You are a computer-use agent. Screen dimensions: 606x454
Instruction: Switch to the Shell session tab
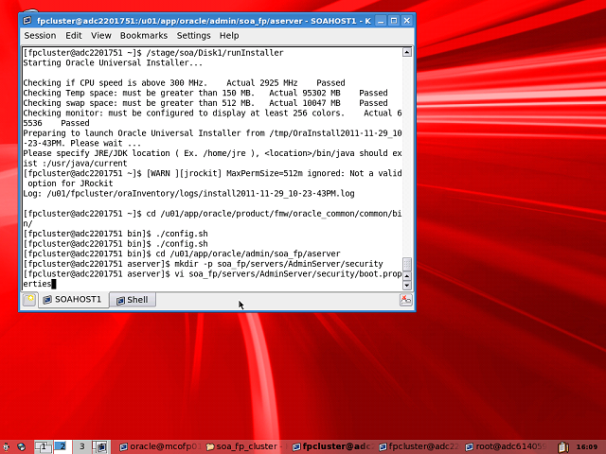point(132,300)
